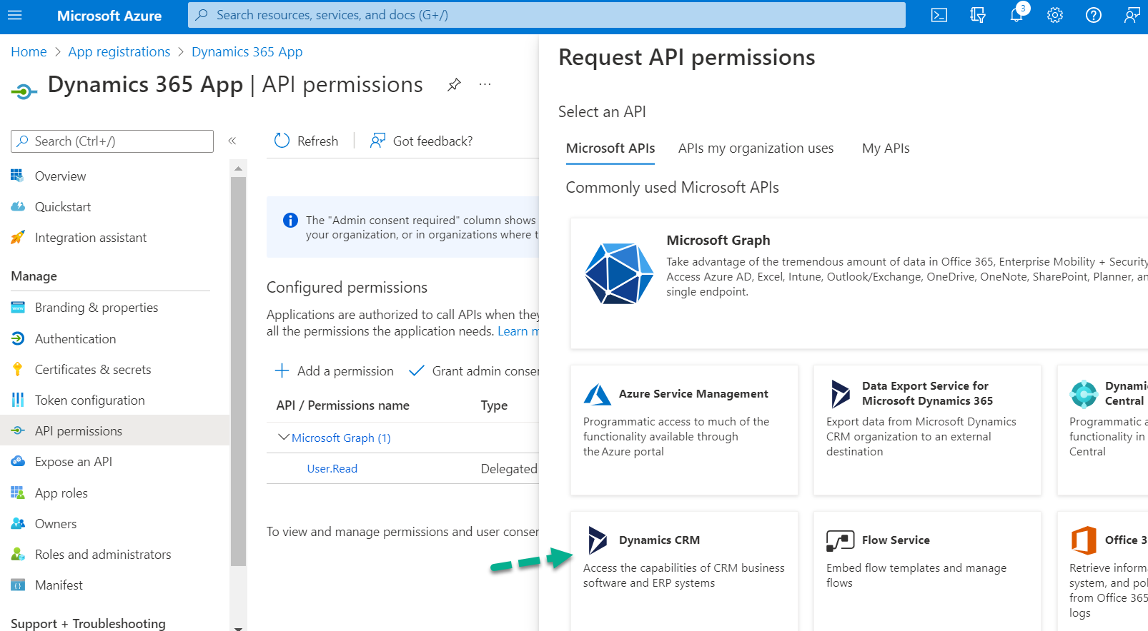Viewport: 1148px width, 631px height.
Task: Click the Dynamics CRM logo icon
Action: [x=598, y=540]
